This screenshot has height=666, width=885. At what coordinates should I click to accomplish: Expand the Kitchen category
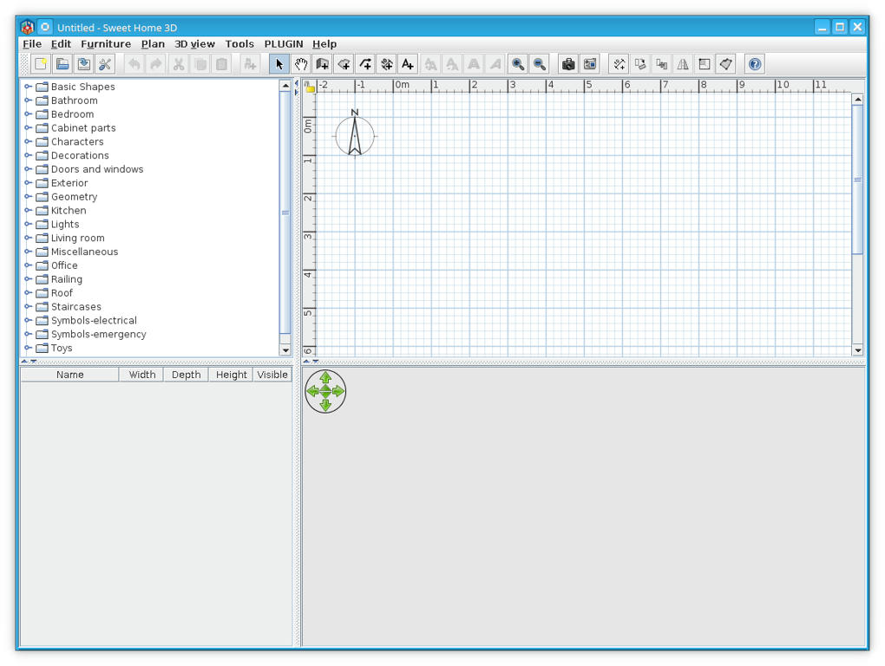pyautogui.click(x=28, y=211)
